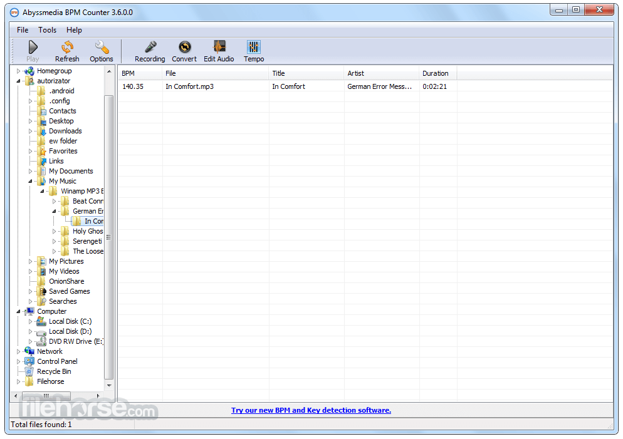Open the Help menu
The image size is (623, 439).
click(74, 30)
